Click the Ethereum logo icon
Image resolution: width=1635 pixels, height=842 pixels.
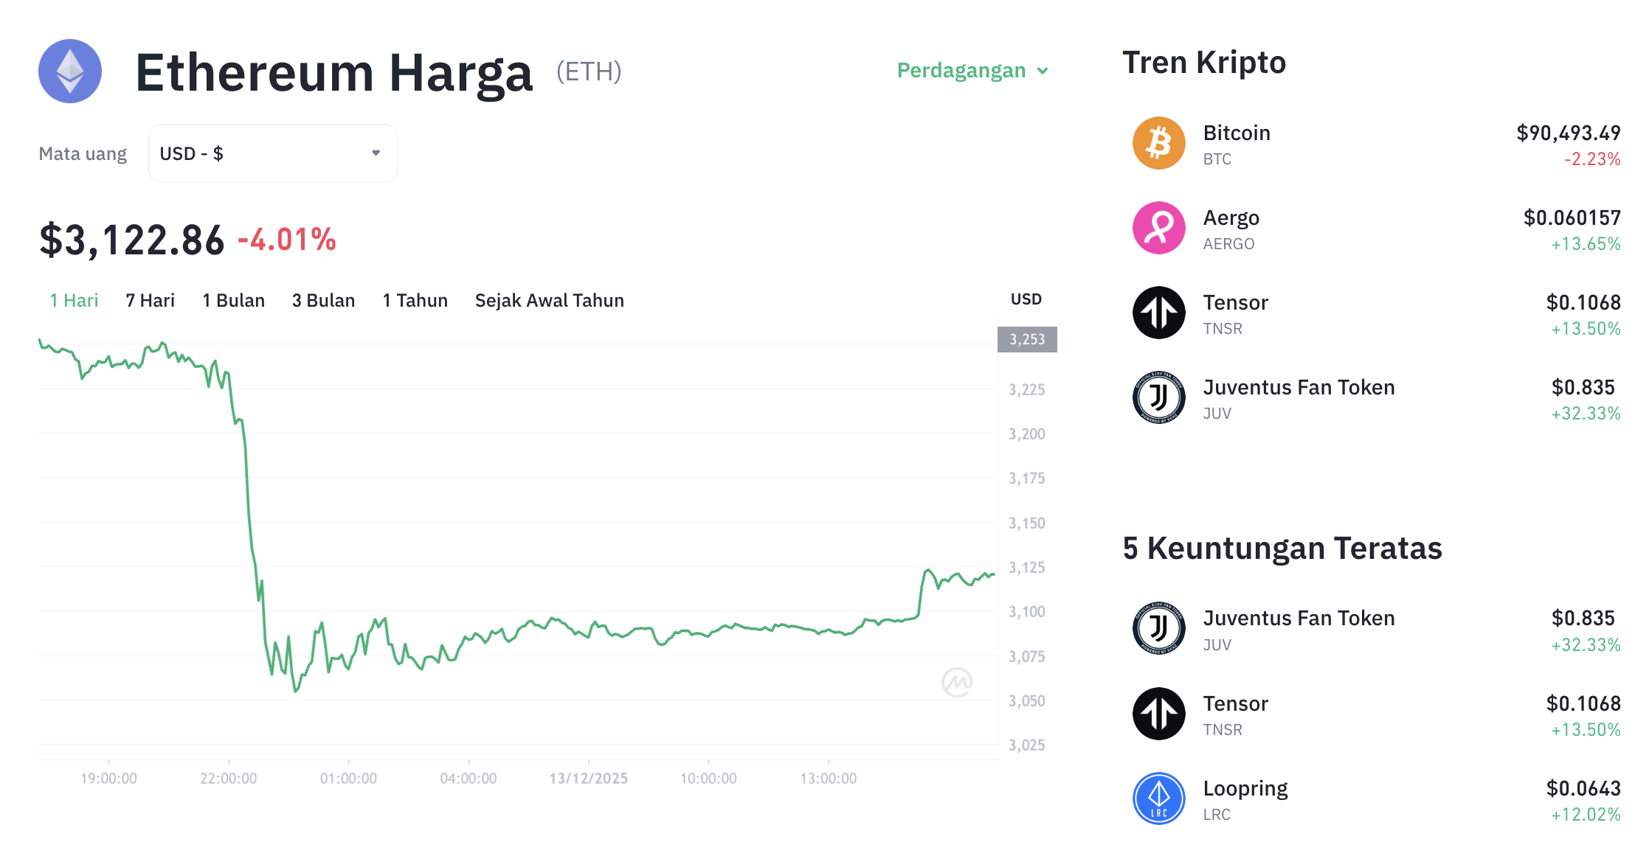point(70,71)
